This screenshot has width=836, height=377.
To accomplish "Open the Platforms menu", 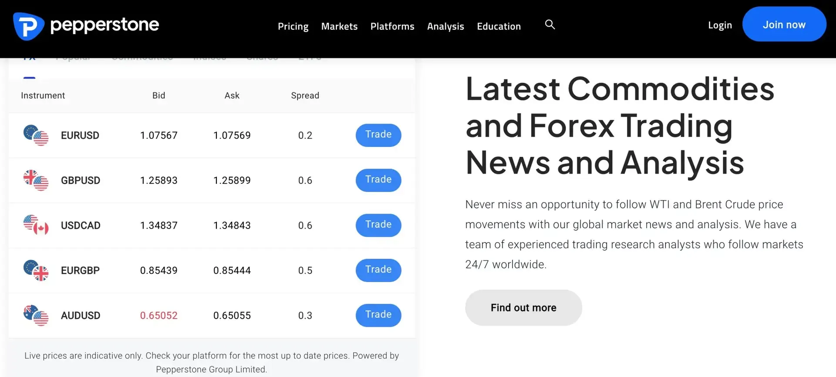I will (x=392, y=26).
